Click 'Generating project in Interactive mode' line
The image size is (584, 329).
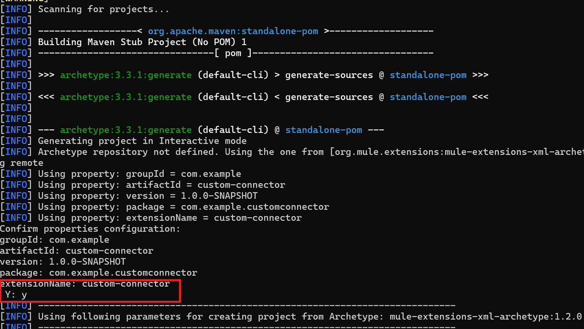(142, 141)
